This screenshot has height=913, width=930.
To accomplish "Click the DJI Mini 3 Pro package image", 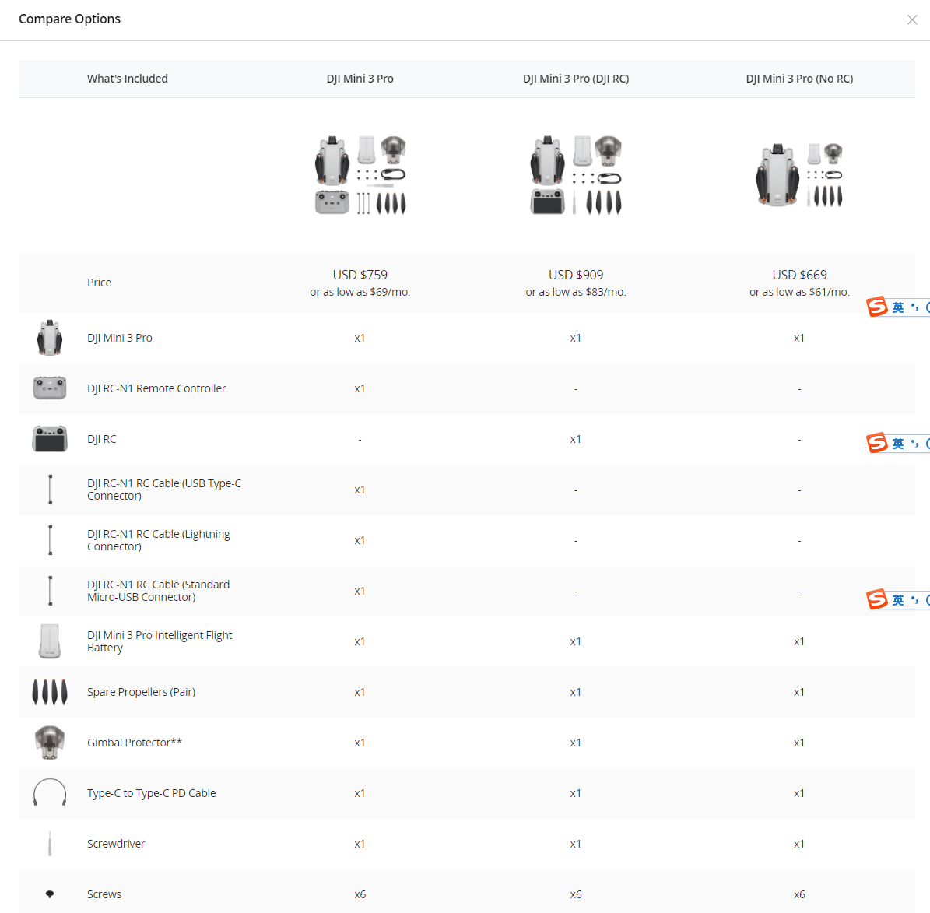I will point(360,175).
